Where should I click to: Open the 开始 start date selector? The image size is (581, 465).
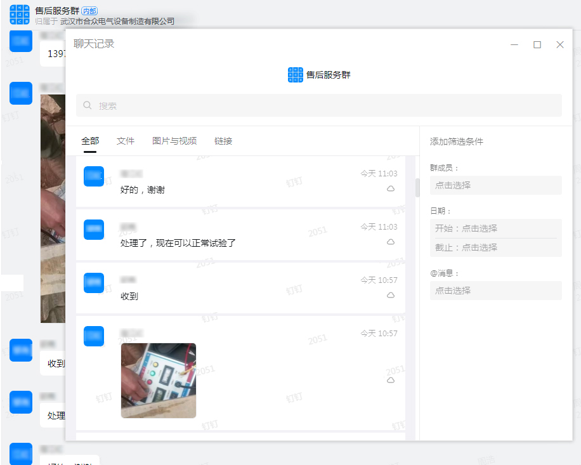pos(496,228)
